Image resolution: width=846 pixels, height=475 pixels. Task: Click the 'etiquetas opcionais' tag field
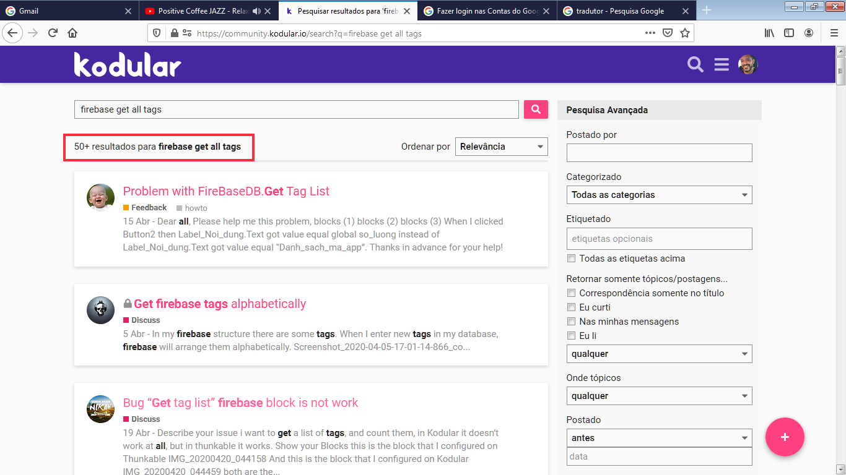pyautogui.click(x=659, y=239)
